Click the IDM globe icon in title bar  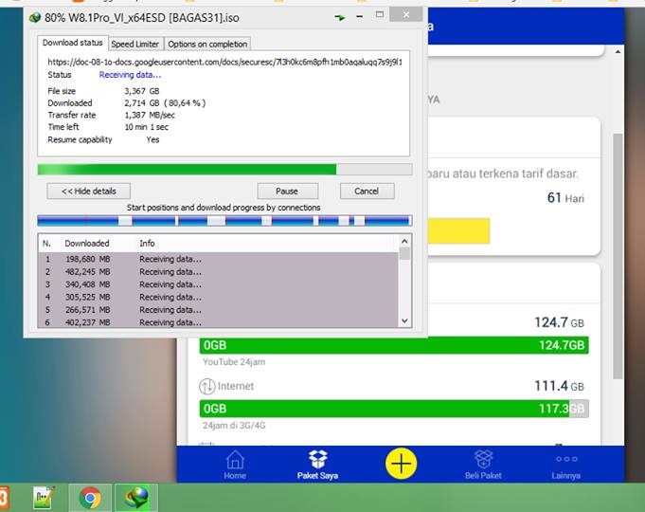[x=35, y=18]
